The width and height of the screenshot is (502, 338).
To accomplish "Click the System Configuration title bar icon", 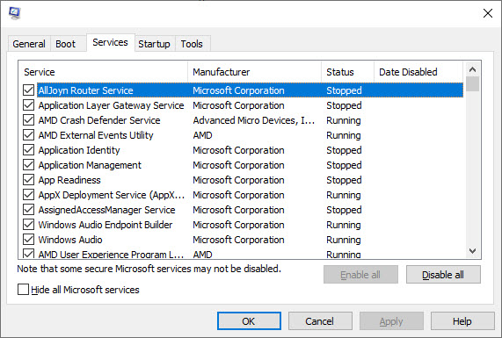I will (x=15, y=13).
